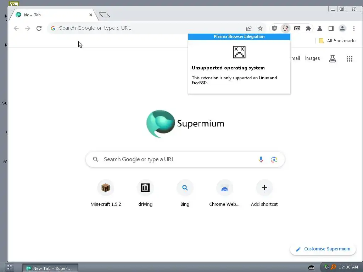Open the Minecraft 1.5.2 shortcut

(x=106, y=193)
